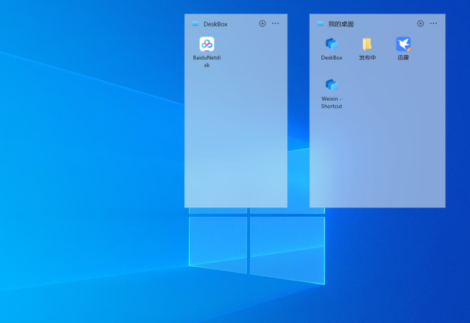
Task: Click the 迅雷 text label
Action: click(403, 57)
